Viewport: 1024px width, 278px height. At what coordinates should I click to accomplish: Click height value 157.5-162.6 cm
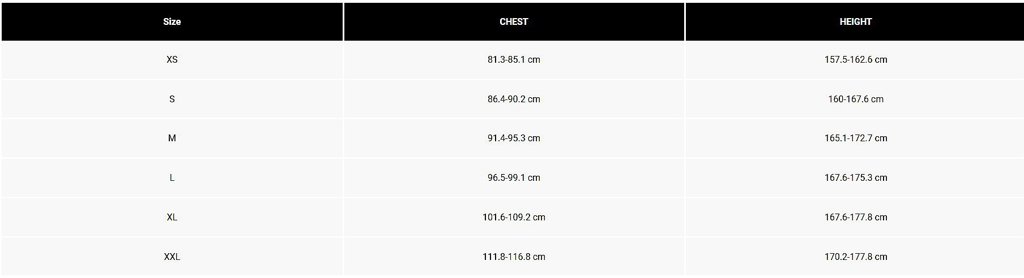(856, 59)
